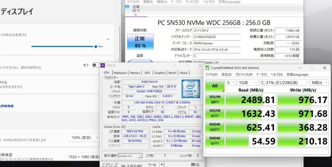This screenshot has width=332, height=167.
Task: Open the 150% (推奨) scale dropdown
Action: [x=84, y=137]
